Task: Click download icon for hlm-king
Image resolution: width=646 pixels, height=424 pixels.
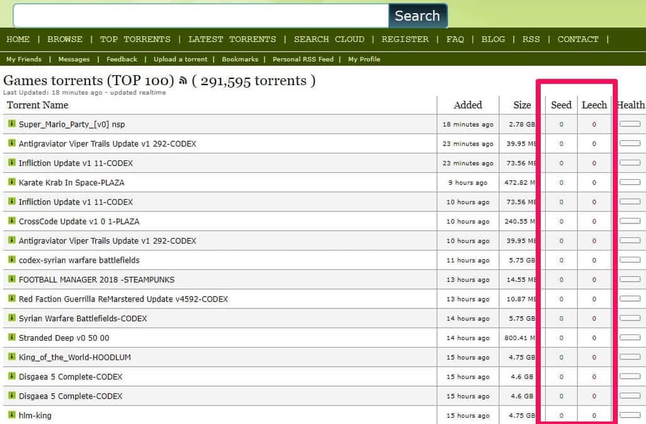Action: click(12, 415)
